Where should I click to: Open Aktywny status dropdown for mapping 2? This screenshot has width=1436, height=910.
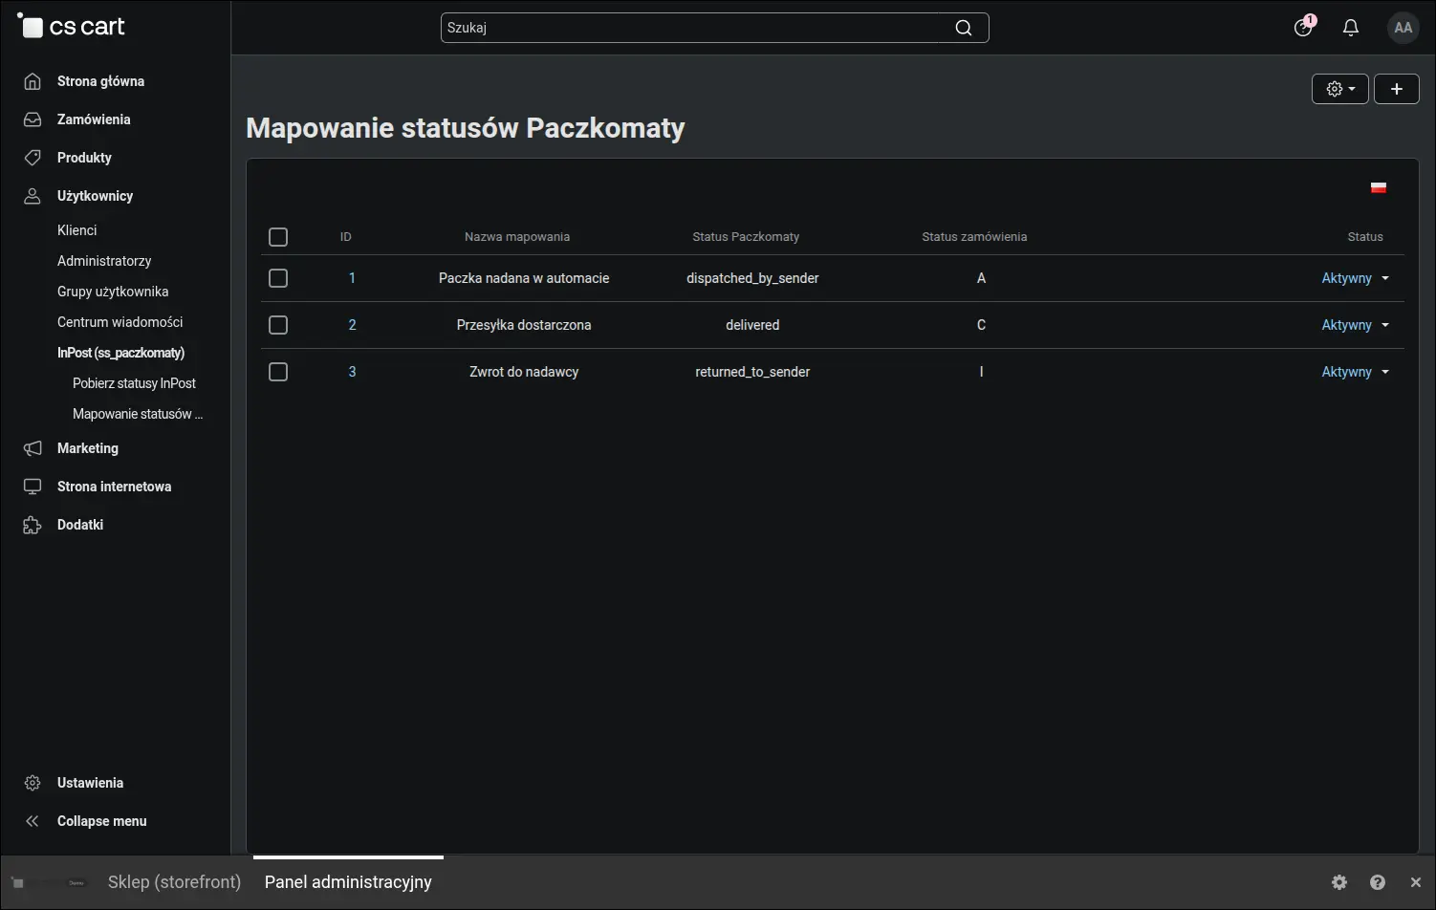[x=1356, y=325]
